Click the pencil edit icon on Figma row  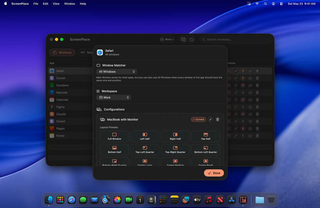pos(236,107)
